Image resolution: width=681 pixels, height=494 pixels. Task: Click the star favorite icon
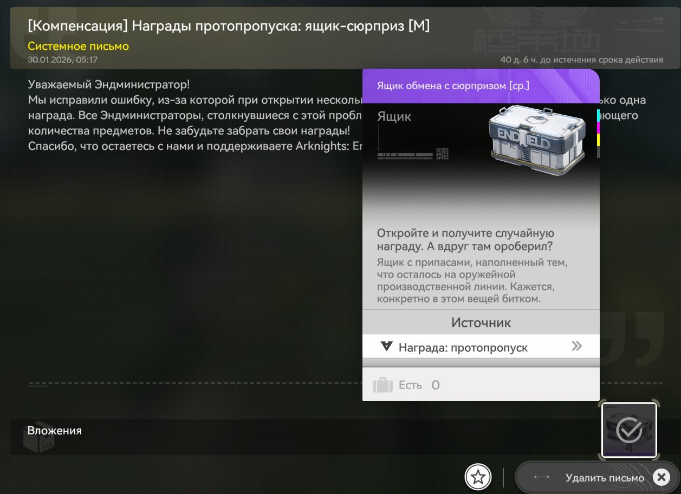click(478, 477)
